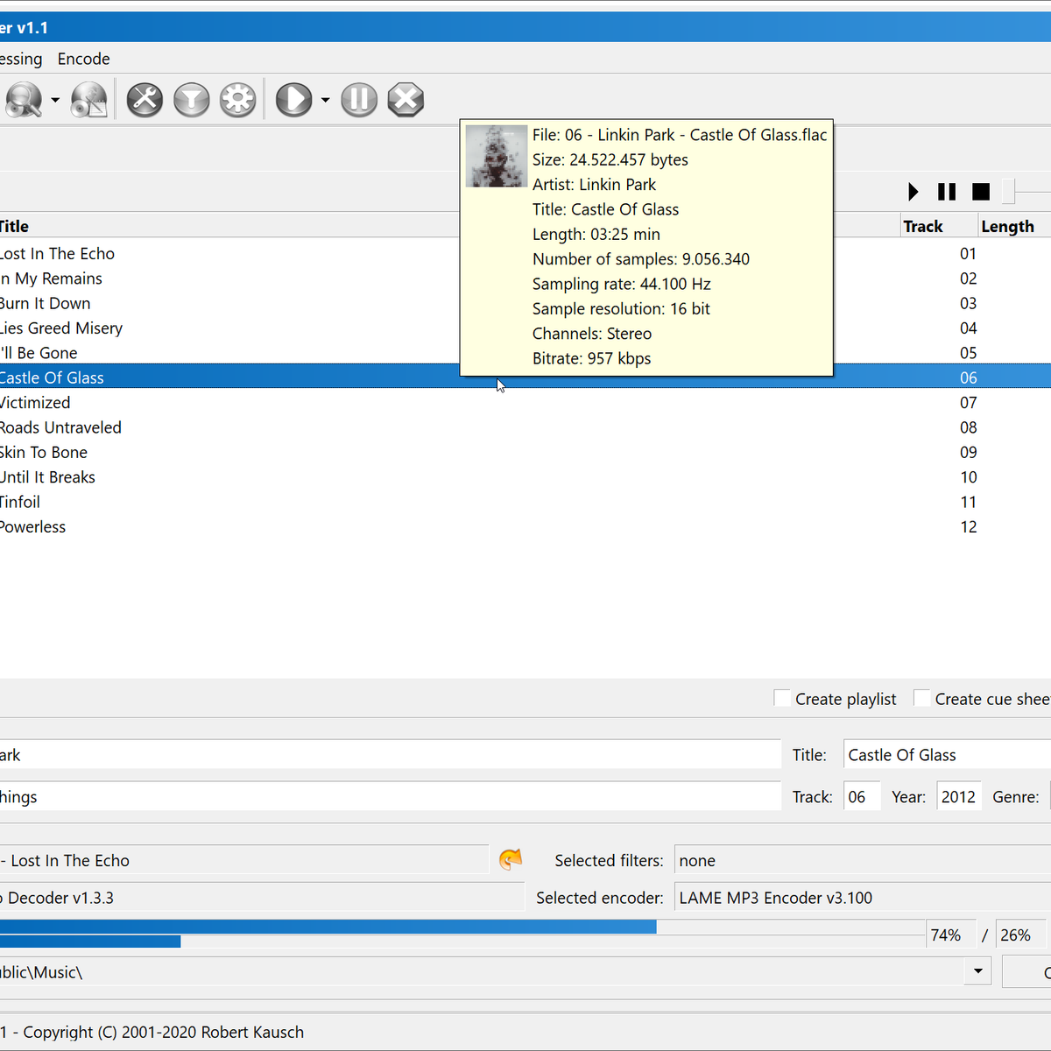The image size is (1051, 1051).
Task: Open the output folder dropdown arrow
Action: tap(977, 971)
